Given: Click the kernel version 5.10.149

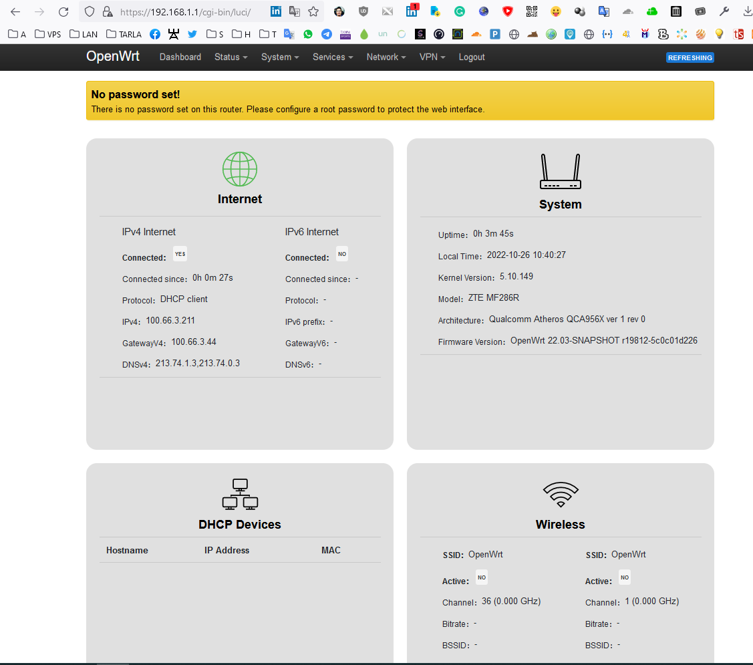Looking at the screenshot, I should tap(516, 276).
